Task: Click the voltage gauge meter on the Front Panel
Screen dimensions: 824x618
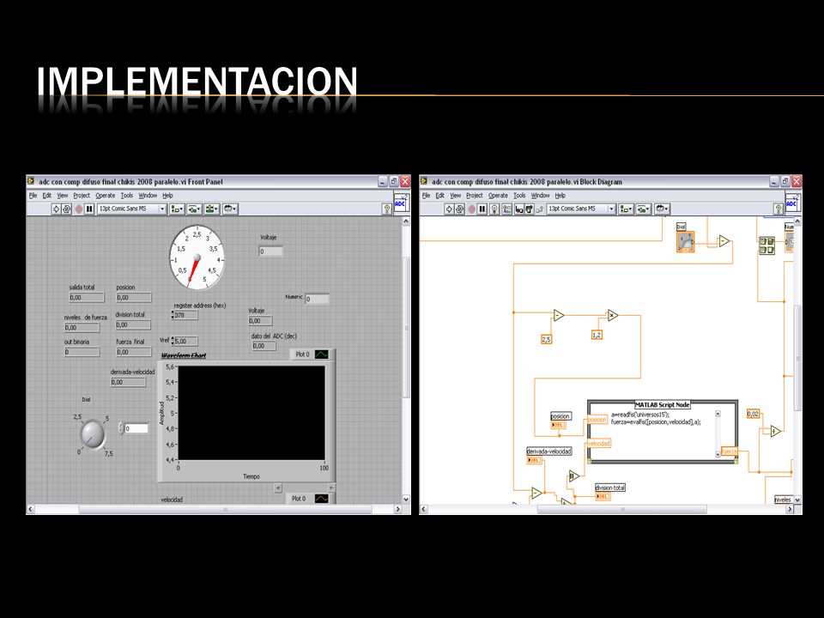Action: (x=197, y=257)
